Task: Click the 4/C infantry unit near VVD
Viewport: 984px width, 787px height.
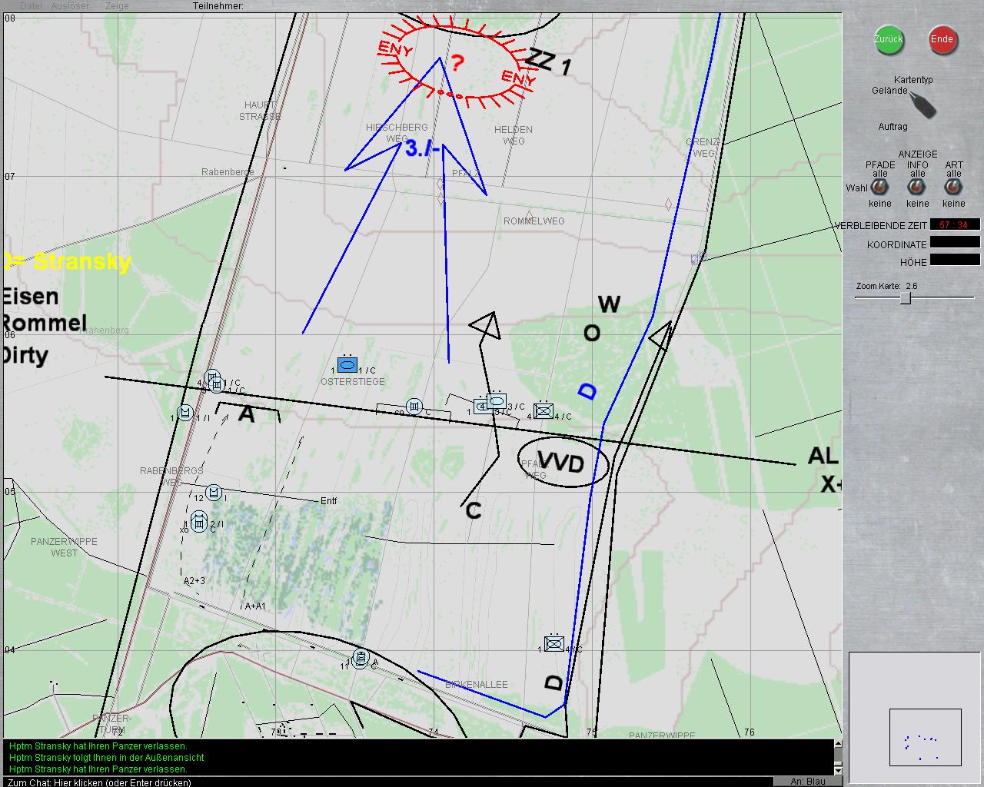Action: (544, 410)
